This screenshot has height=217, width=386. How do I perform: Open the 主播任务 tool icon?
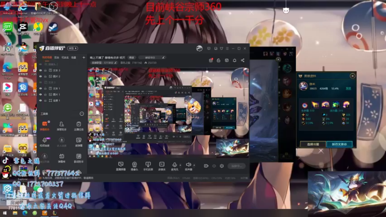tap(79, 126)
